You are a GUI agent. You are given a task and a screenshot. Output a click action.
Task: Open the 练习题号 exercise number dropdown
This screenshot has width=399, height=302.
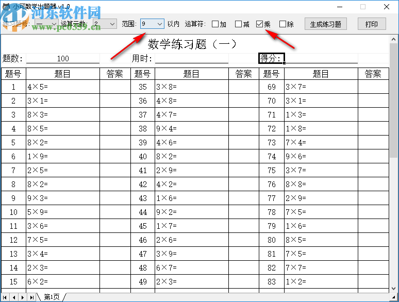[x=46, y=24]
